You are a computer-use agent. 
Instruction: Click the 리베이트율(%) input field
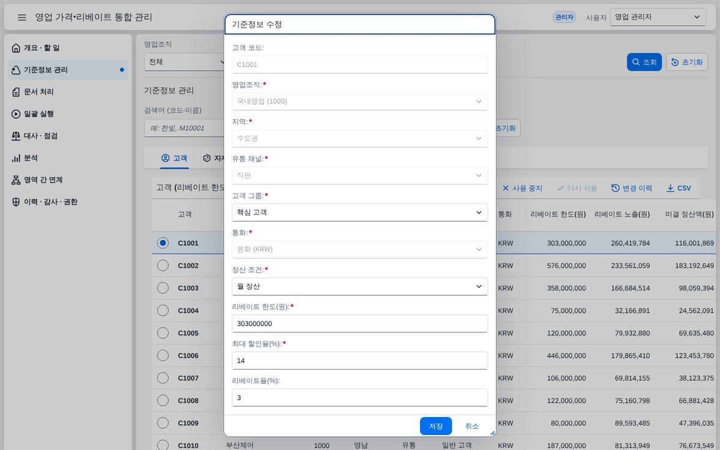pos(359,398)
